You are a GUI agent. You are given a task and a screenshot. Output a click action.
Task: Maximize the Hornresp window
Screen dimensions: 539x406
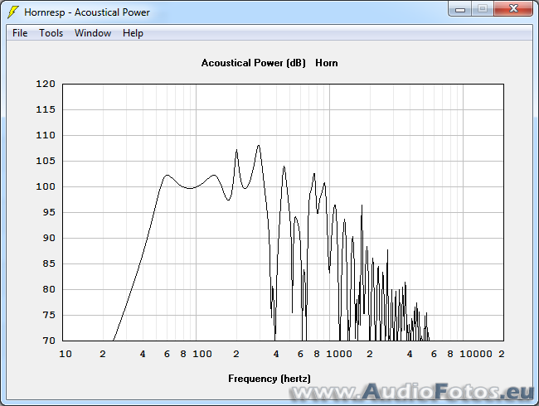point(483,9)
